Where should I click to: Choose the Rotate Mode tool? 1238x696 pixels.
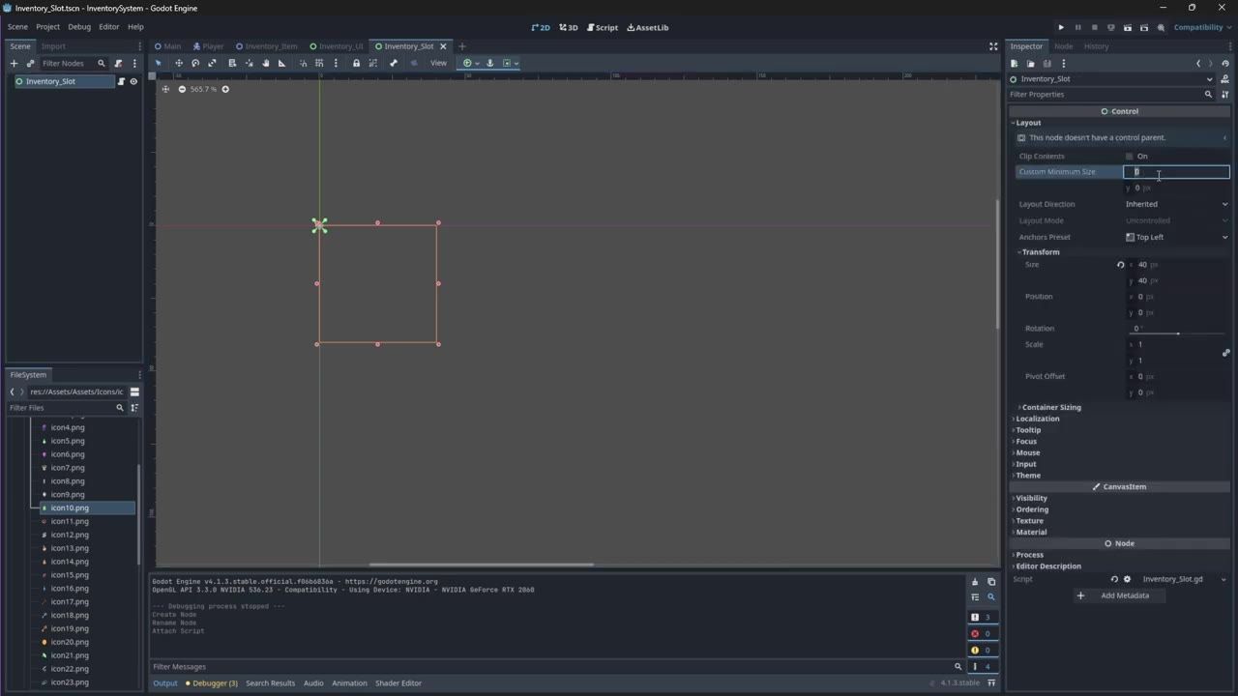pos(195,63)
